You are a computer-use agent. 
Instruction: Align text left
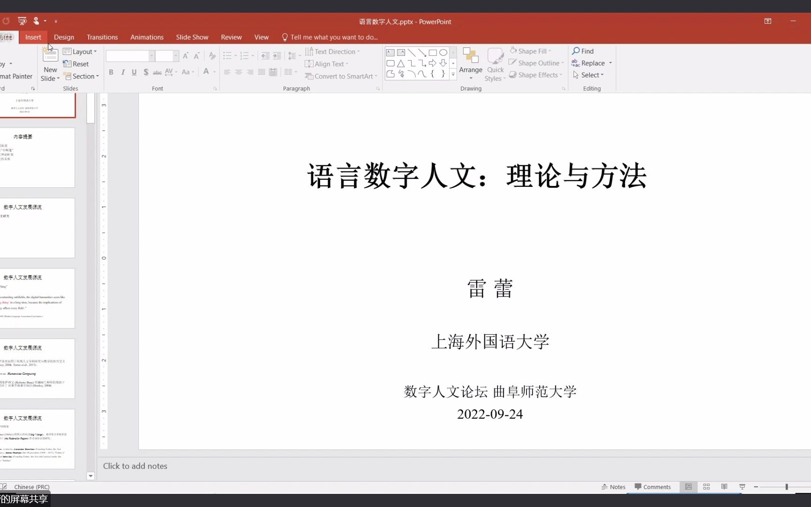[x=227, y=72]
